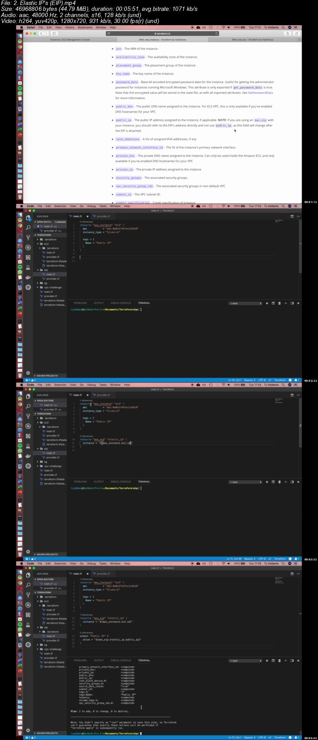The width and height of the screenshot is (318, 740).
Task: Click the Docker icon in the 17:56 Code window
Action: coord(28,635)
